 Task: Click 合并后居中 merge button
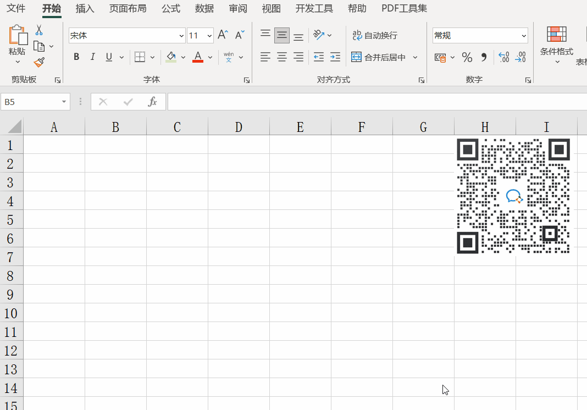click(379, 57)
